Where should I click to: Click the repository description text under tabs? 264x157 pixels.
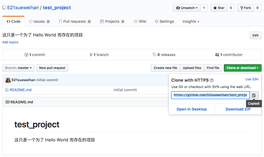pyautogui.click(x=42, y=35)
